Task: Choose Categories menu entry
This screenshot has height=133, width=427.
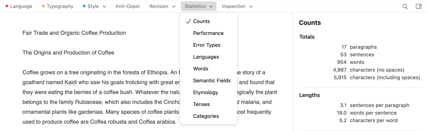Action: 206,116
